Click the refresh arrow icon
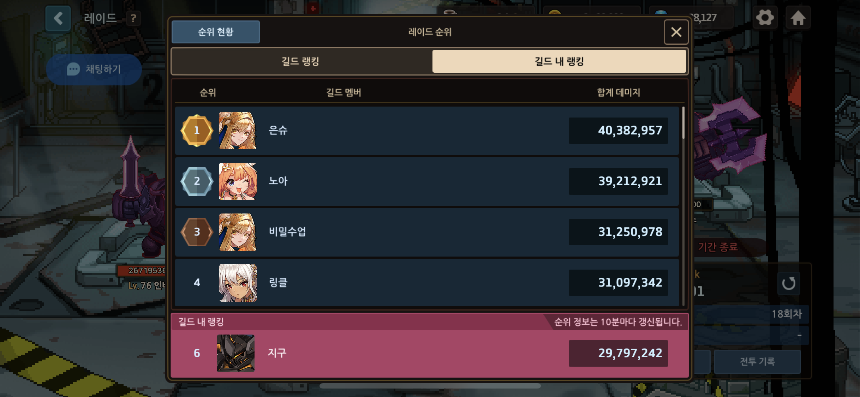This screenshot has height=397, width=860. [x=789, y=283]
